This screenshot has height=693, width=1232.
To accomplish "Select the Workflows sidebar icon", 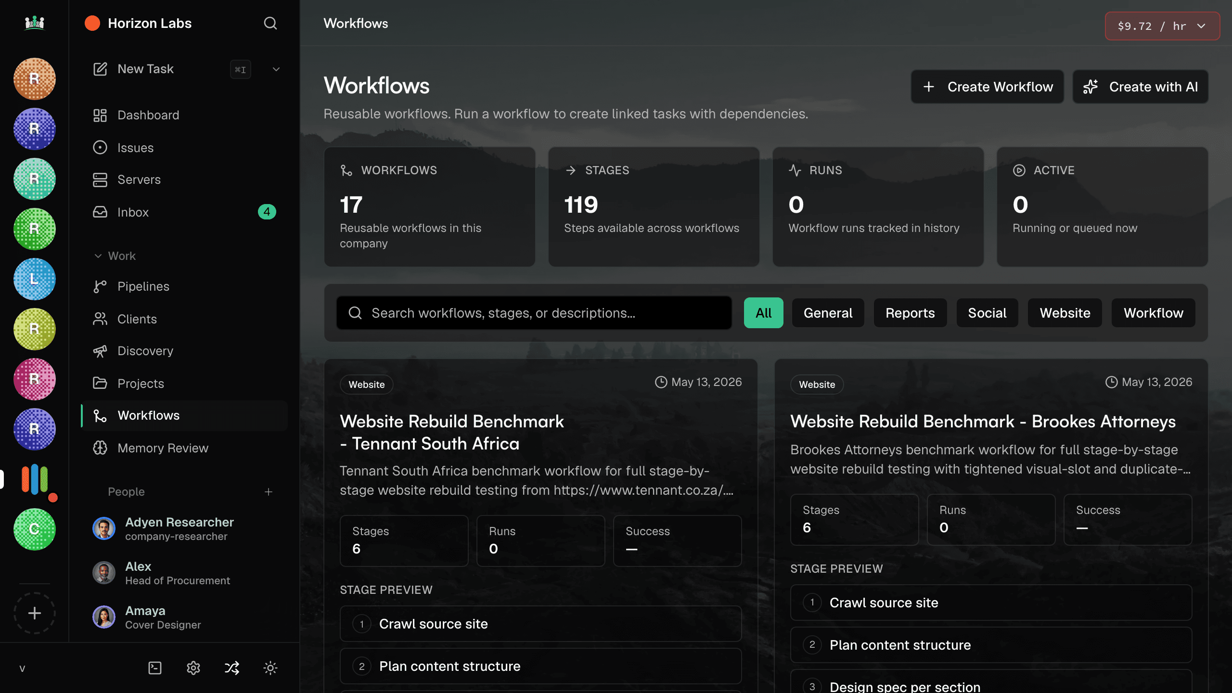I will tap(100, 415).
